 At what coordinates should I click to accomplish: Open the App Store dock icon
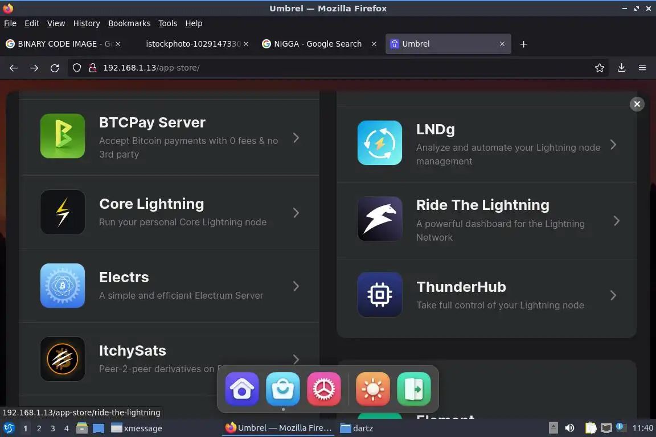coord(283,389)
